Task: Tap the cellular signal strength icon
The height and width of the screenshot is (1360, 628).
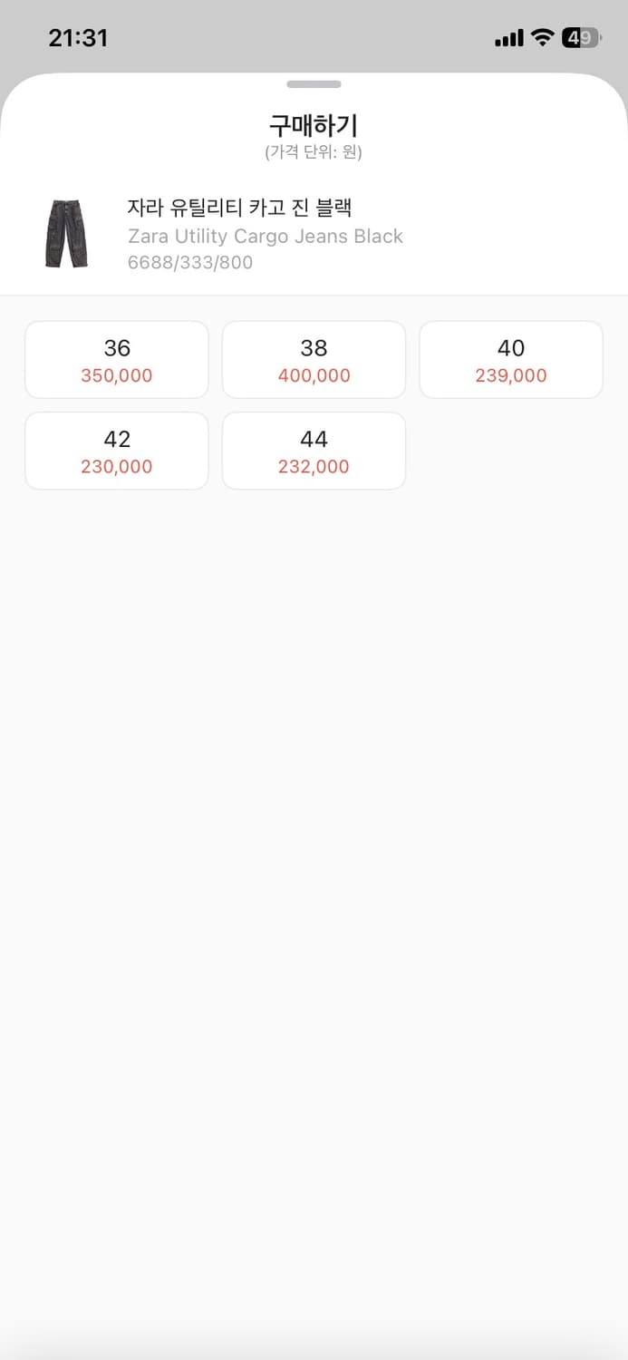Action: (508, 38)
